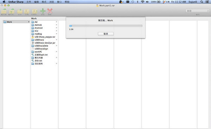The width and height of the screenshot is (211, 129).
Task: Click the red X Delete icon
Action: [50, 11]
